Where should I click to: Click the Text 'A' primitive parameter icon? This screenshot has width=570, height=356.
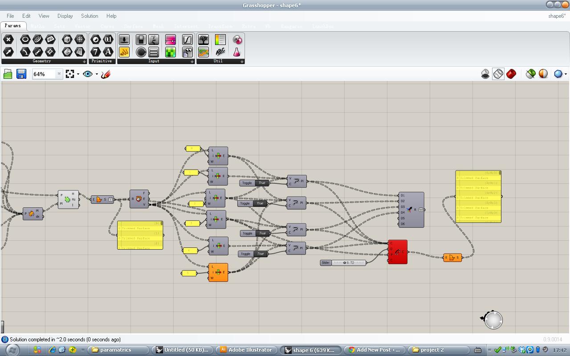pos(108,52)
